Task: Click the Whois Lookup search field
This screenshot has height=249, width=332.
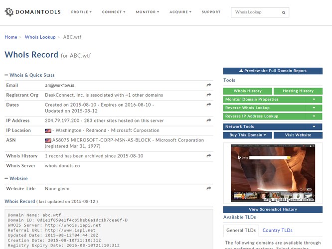Action: click(255, 12)
